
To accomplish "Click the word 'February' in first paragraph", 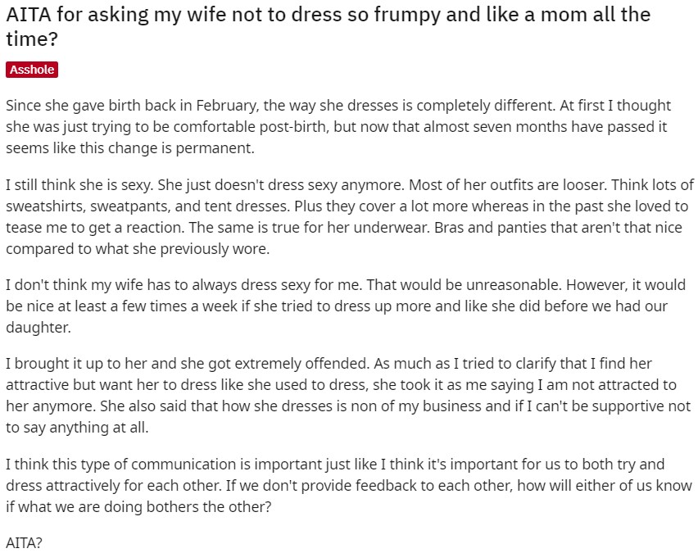I will (226, 106).
